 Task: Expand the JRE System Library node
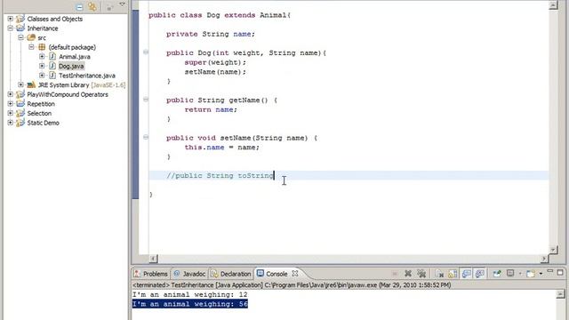click(x=20, y=85)
